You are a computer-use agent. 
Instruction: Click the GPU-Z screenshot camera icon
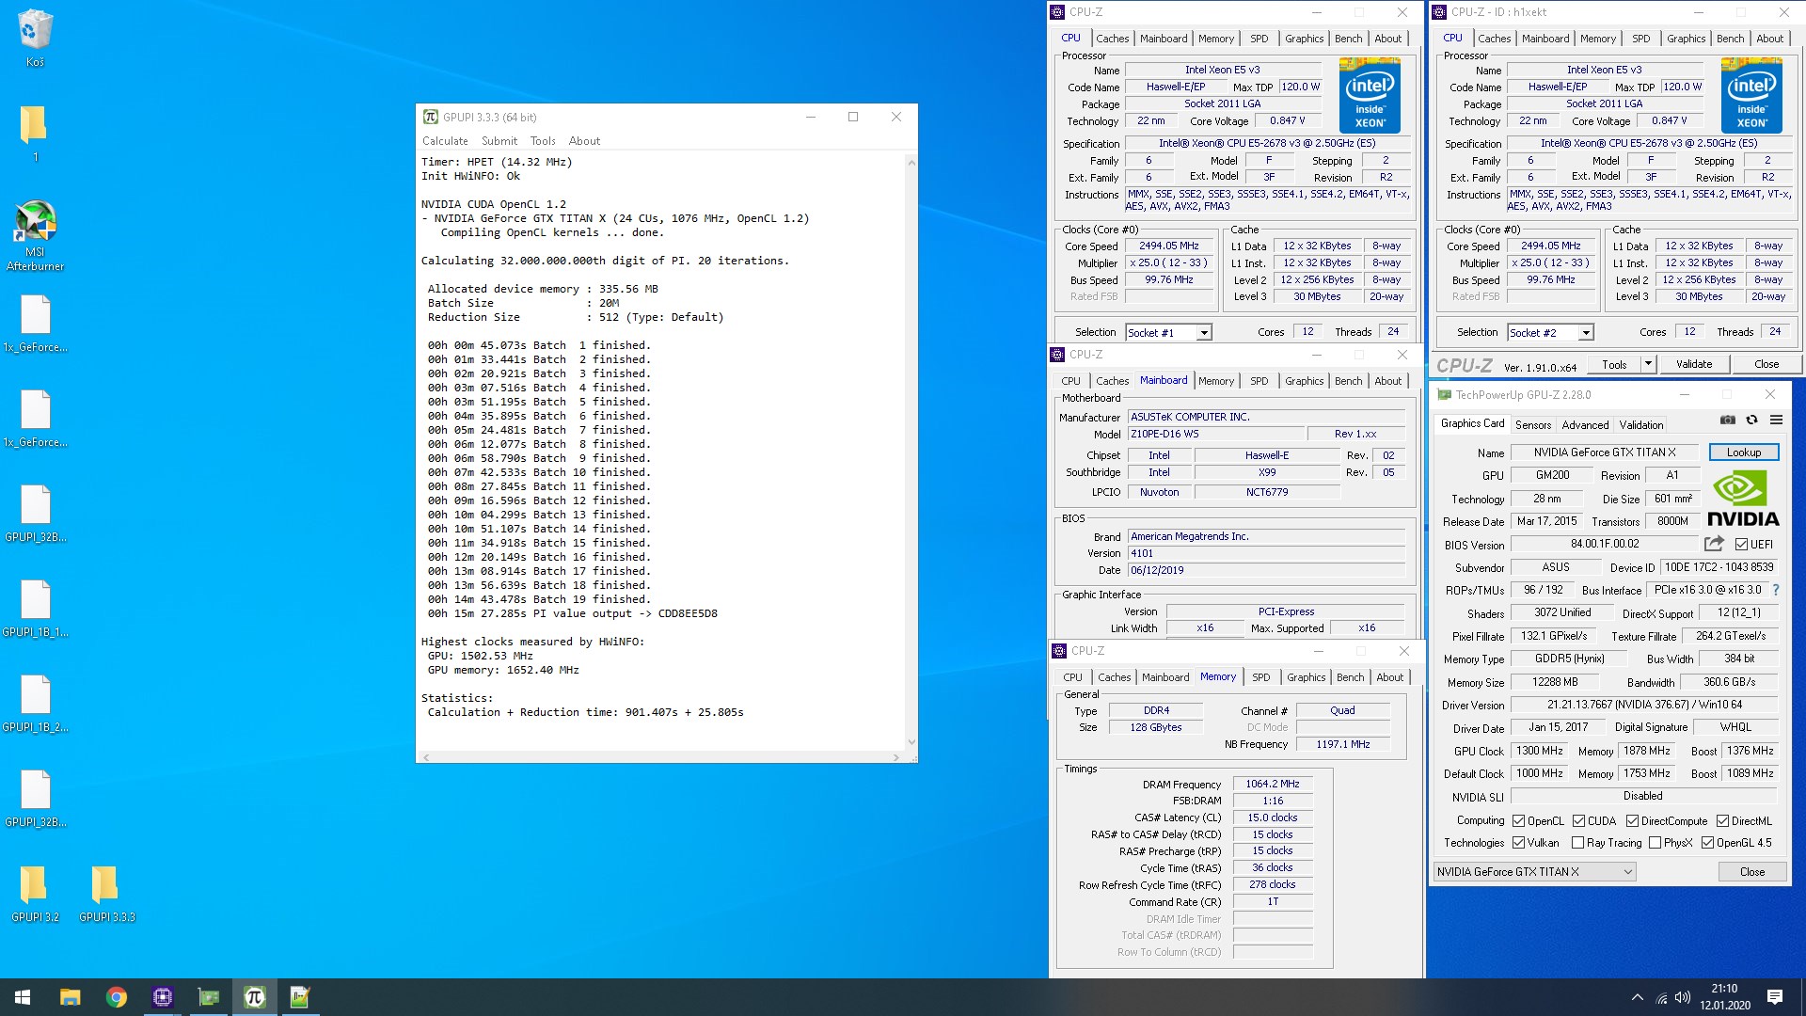click(1728, 421)
